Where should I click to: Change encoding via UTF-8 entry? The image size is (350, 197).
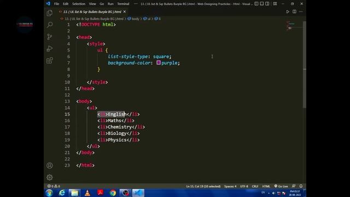(x=244, y=186)
